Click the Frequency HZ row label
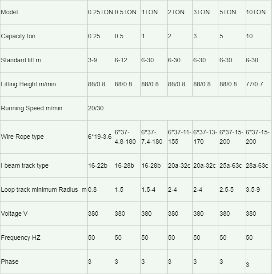Viewport: 272px width, 274px height. click(x=20, y=238)
